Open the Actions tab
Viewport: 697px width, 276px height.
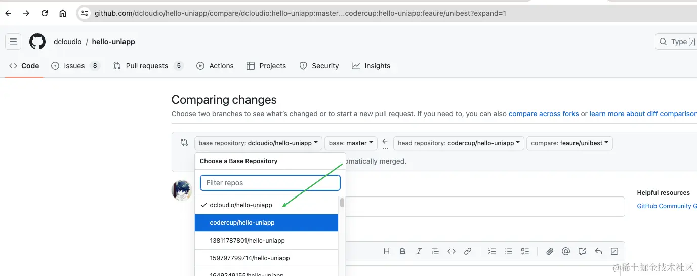click(x=215, y=66)
